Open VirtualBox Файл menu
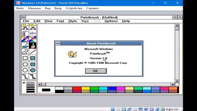 (x=20, y=8)
